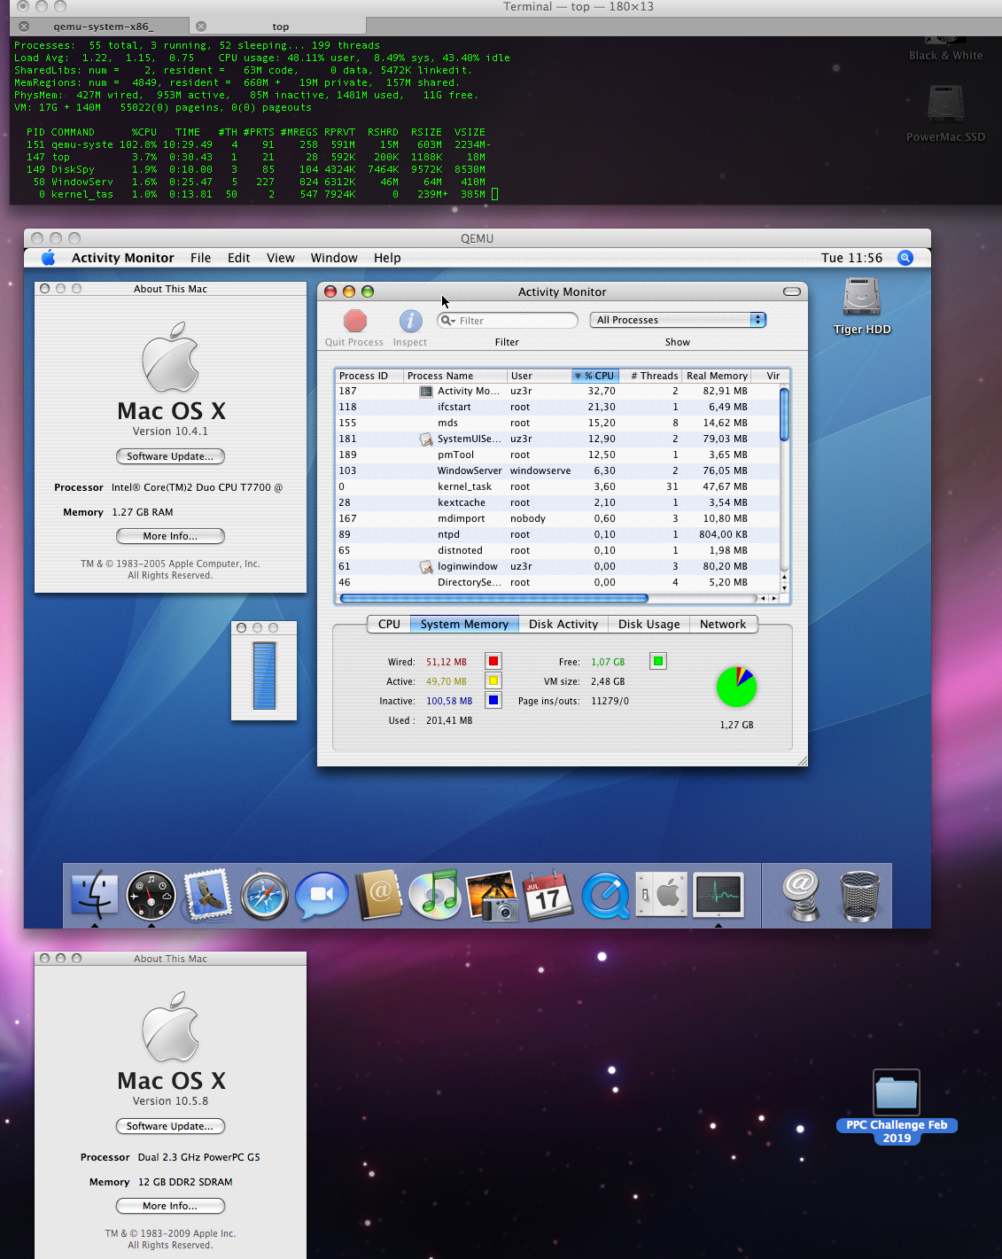Click the blue CPU usage bar window
This screenshot has height=1259, width=1002.
point(264,676)
